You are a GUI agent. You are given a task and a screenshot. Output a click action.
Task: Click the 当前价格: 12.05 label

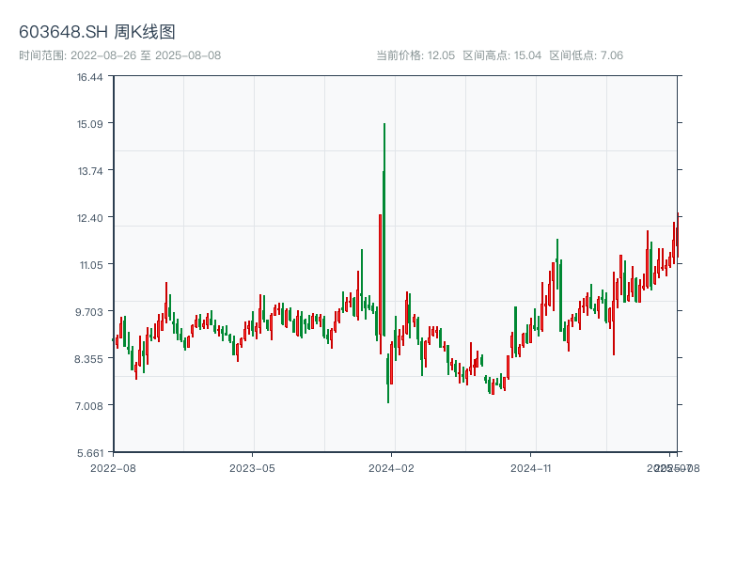pos(415,55)
